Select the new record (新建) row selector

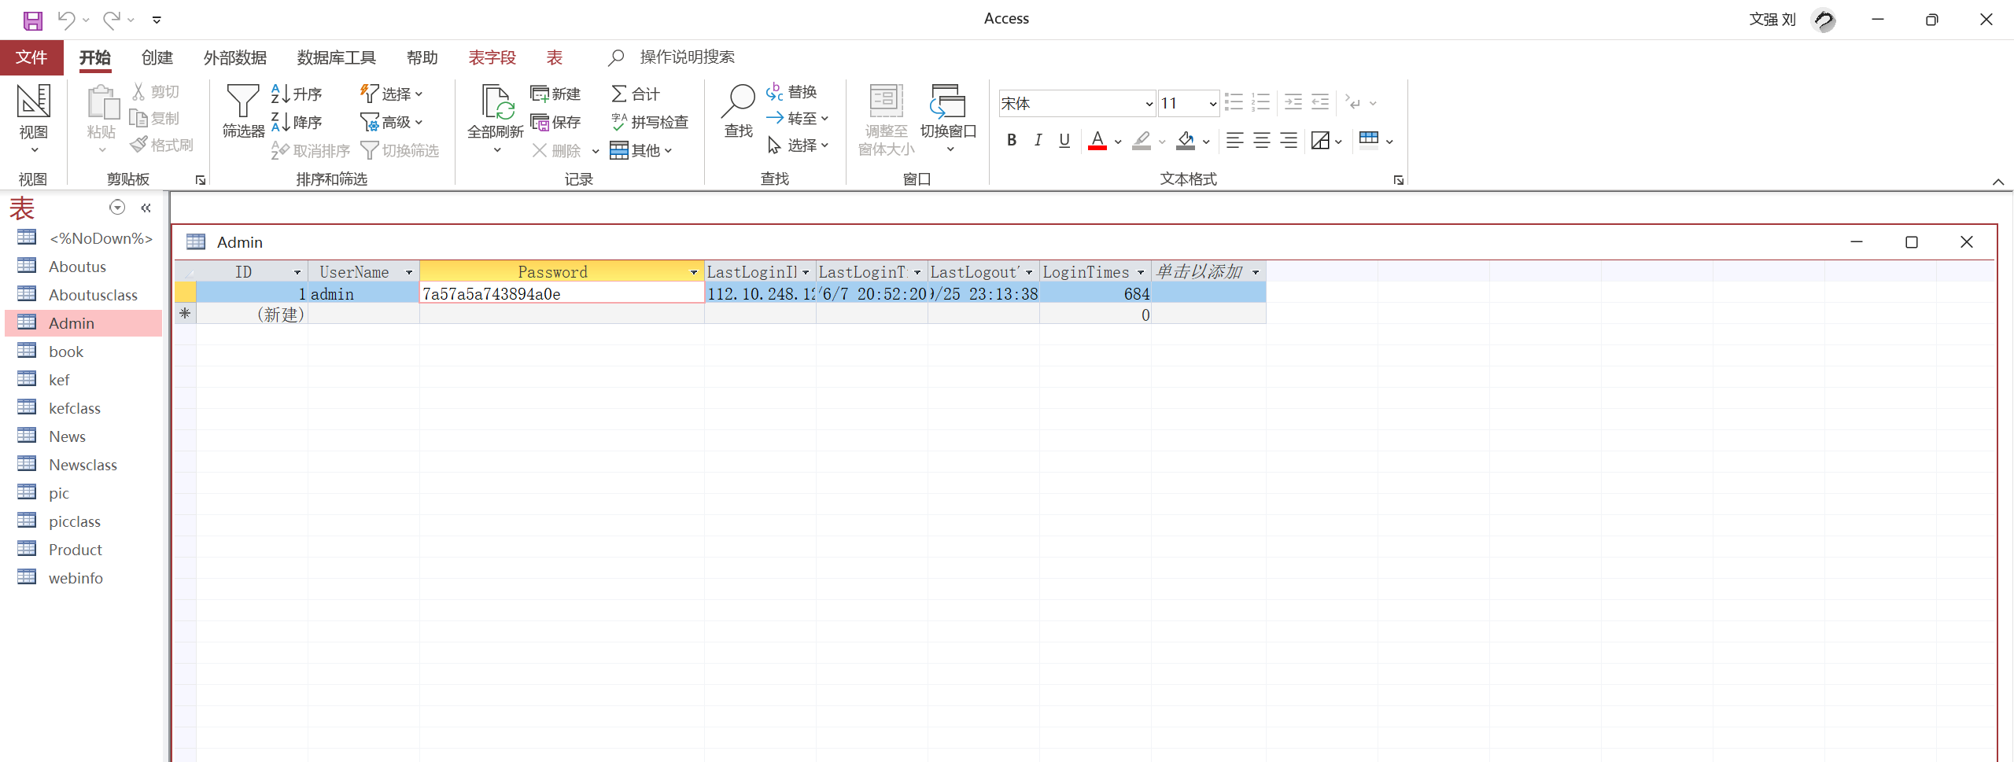click(185, 314)
